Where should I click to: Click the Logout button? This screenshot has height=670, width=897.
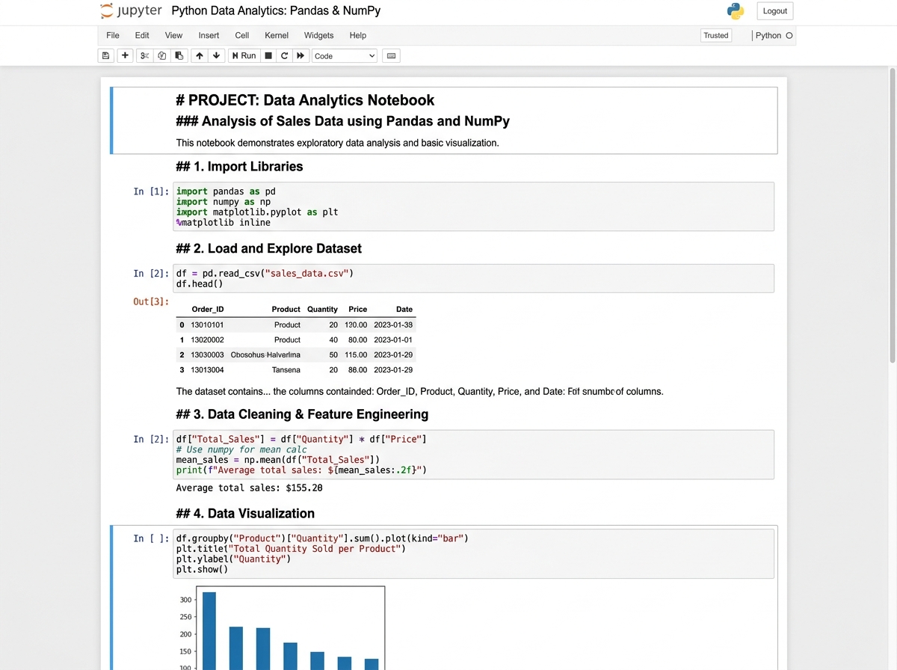[775, 11]
